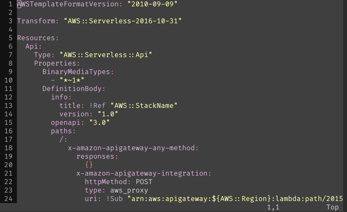
Task: Click the Resources key on line 5
Action: [x=36, y=38]
